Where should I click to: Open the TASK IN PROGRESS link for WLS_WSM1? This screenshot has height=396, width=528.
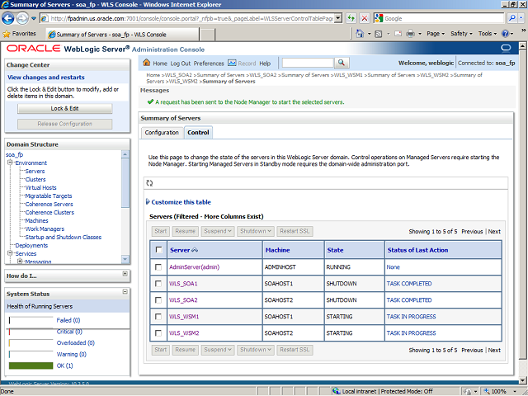[x=411, y=317]
